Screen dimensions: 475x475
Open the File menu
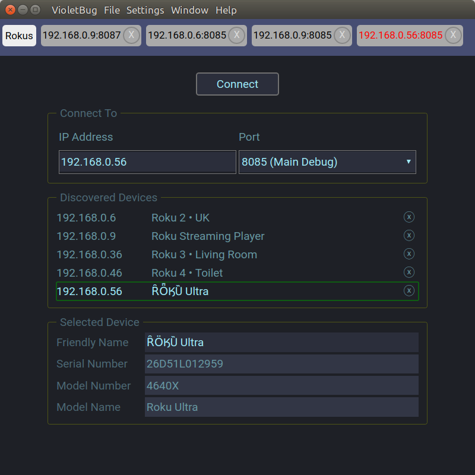click(112, 10)
